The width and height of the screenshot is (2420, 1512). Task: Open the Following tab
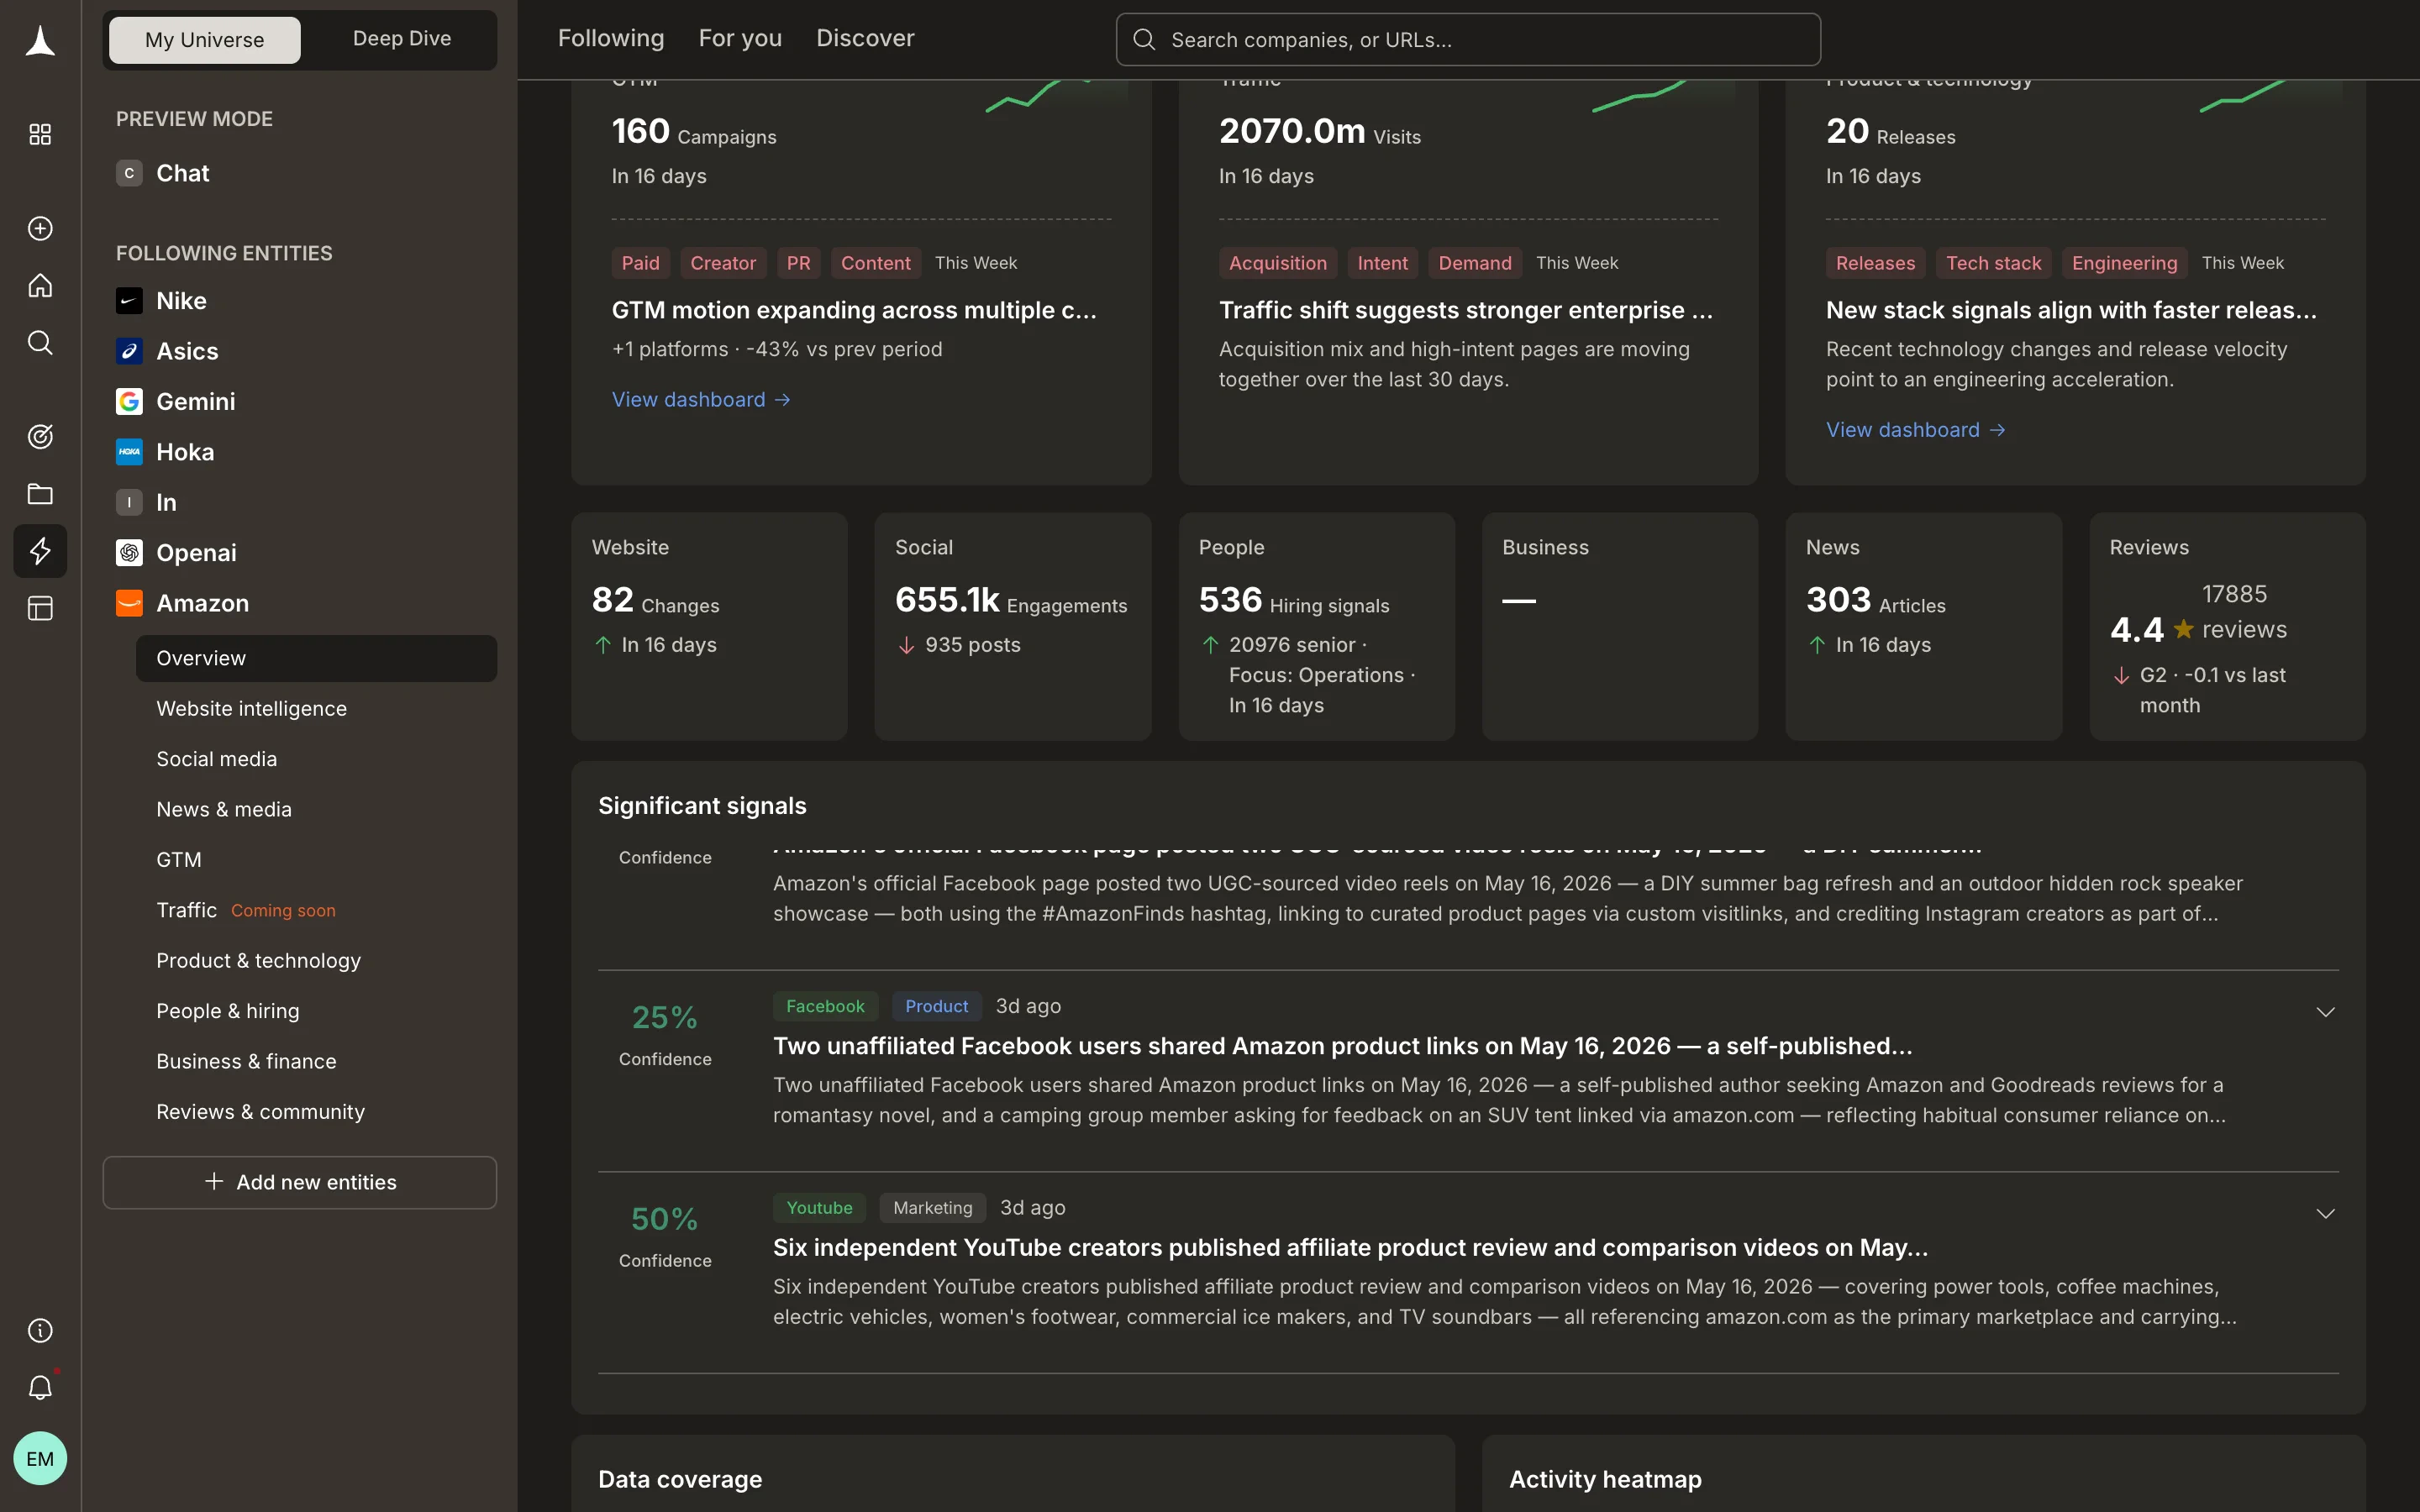[x=610, y=38]
